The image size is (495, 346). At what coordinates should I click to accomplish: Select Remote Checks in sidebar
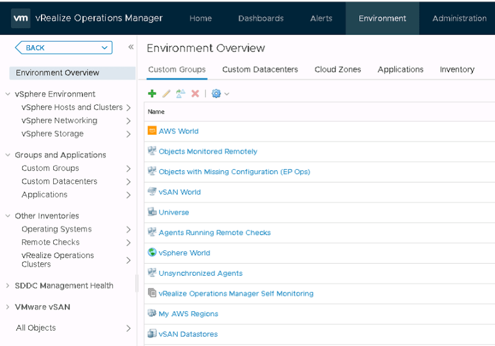[51, 242]
